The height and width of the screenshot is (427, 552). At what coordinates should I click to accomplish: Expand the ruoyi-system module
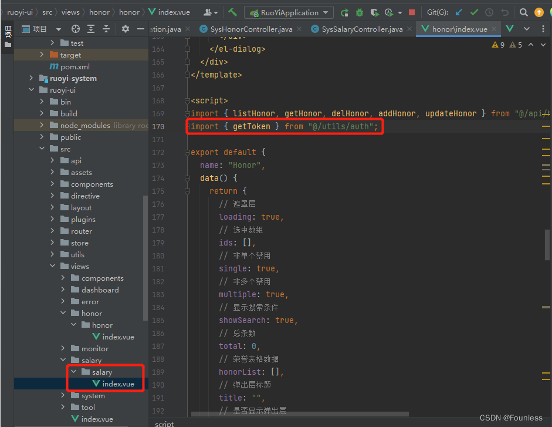(31, 78)
